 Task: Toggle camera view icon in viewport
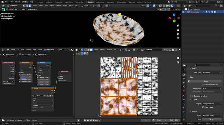(178, 34)
